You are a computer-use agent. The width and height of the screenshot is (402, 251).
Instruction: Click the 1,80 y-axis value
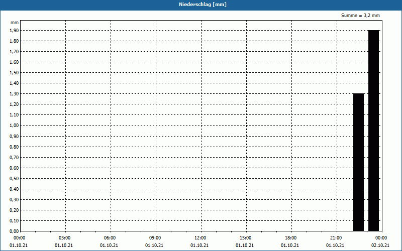pos(14,41)
